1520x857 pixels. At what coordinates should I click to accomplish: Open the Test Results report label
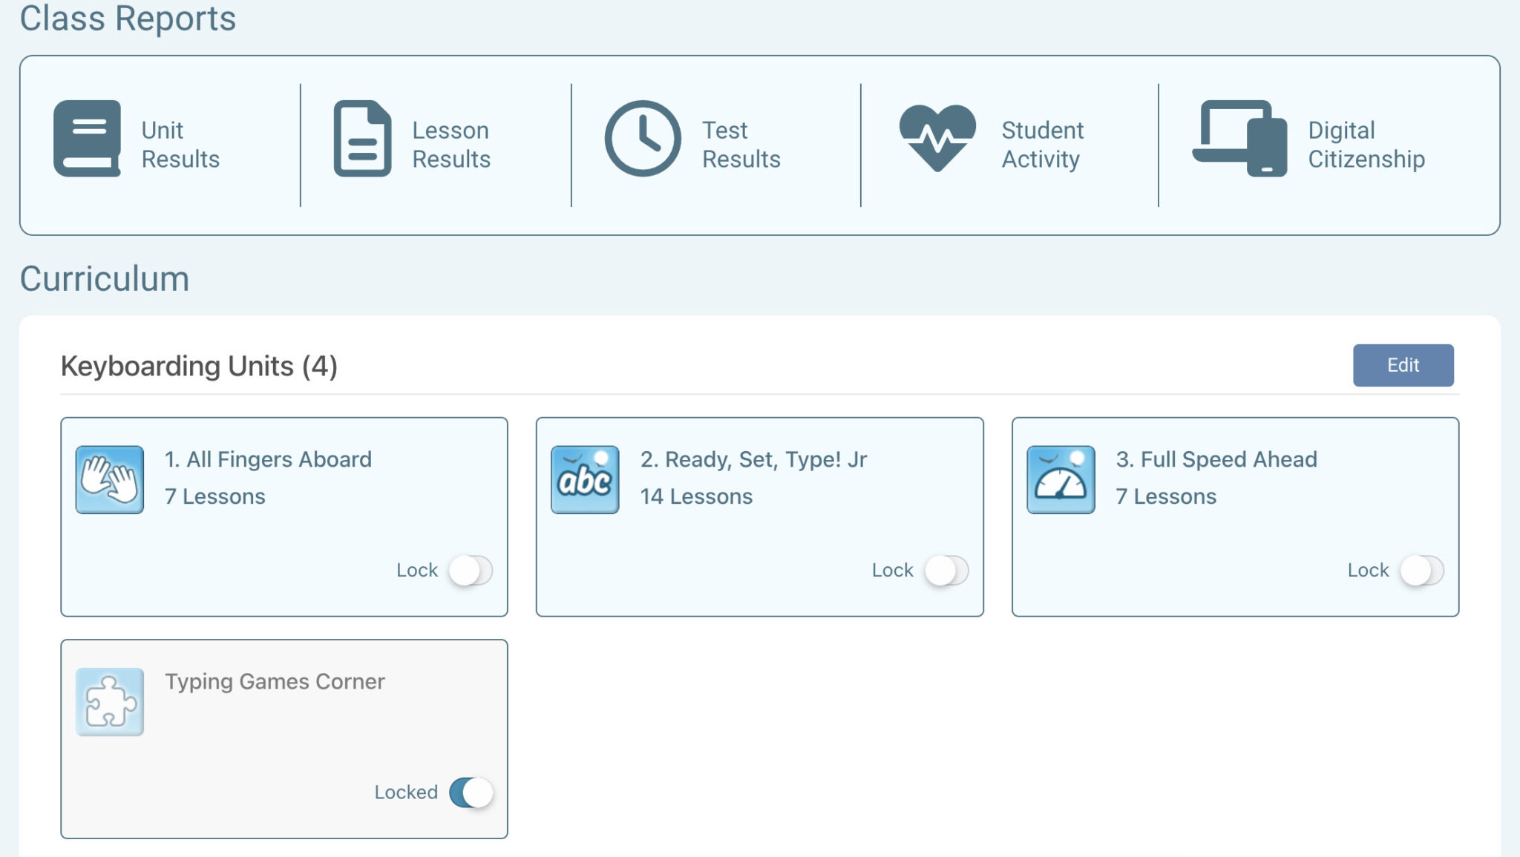(741, 145)
